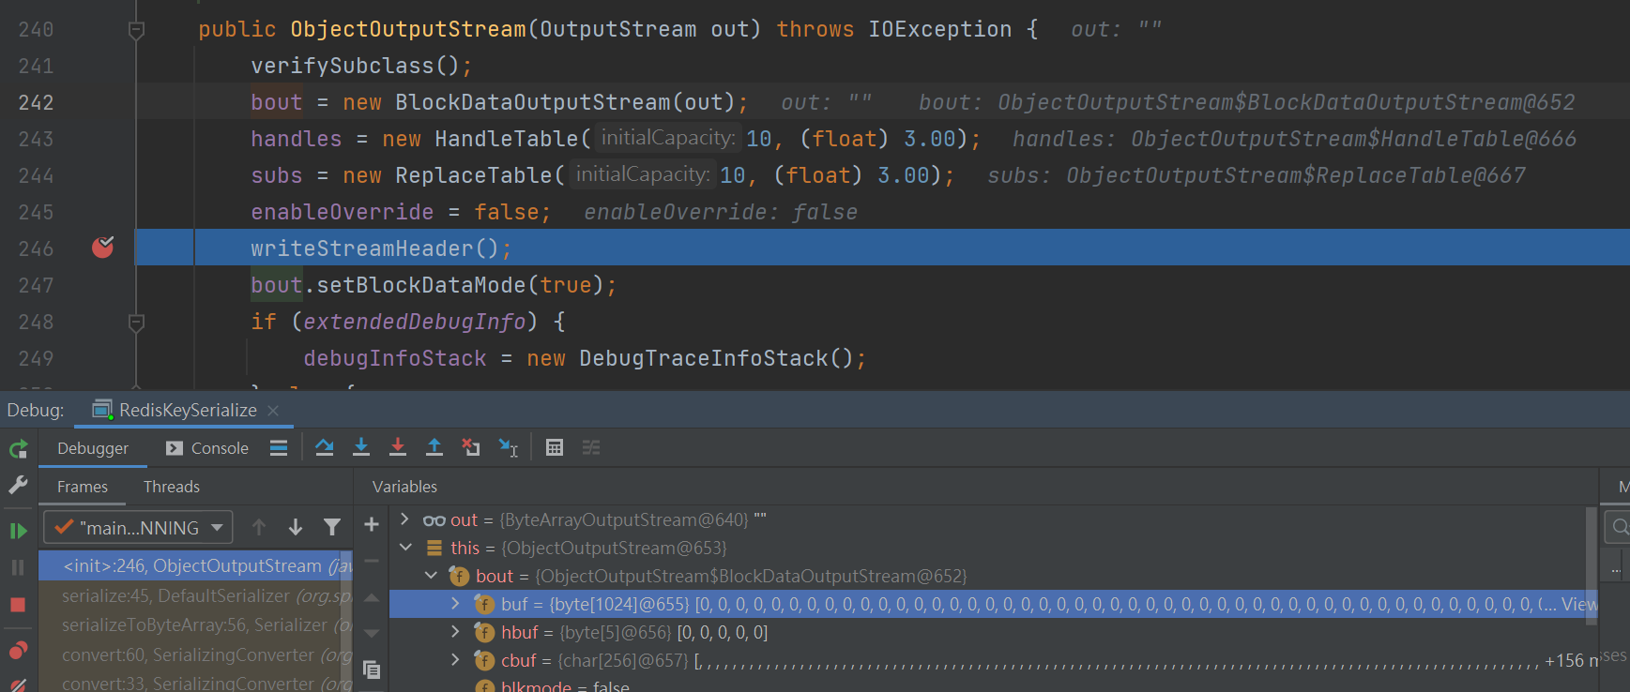This screenshot has height=692, width=1630.
Task: Open the wrench debugger settings icon
Action: pos(18,485)
